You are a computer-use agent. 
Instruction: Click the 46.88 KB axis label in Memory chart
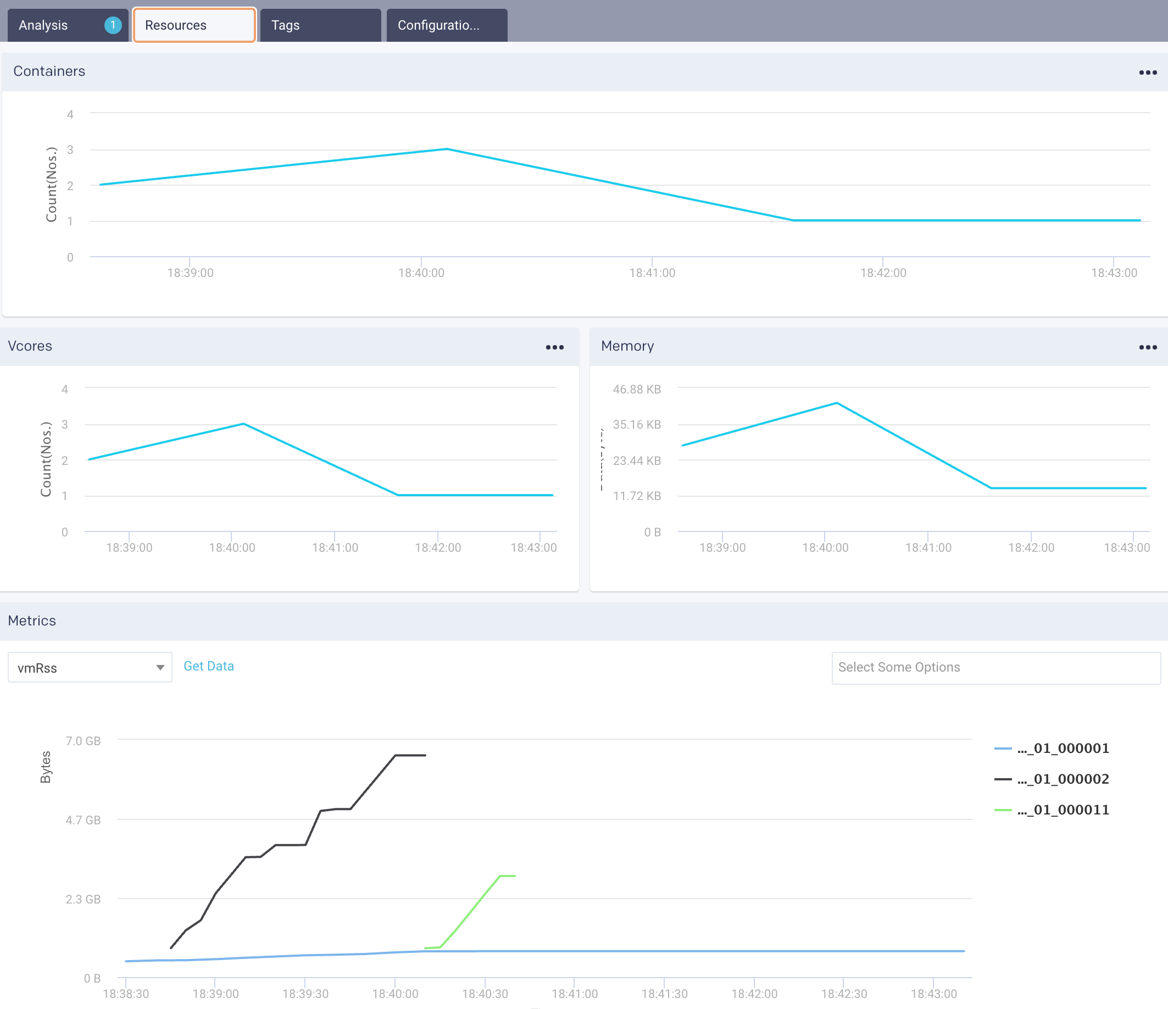[x=637, y=389]
